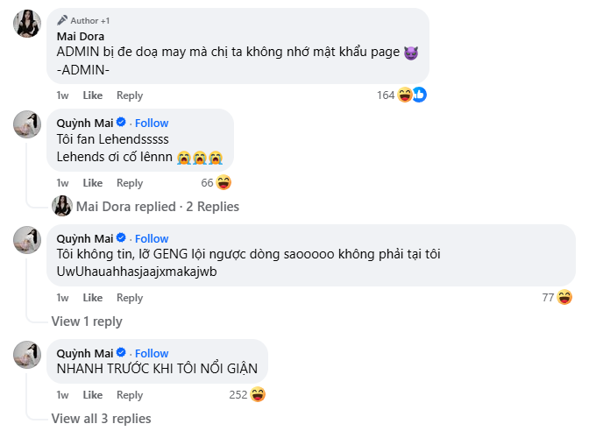Click verified badge on Lehends fan comment
The width and height of the screenshot is (596, 431).
click(122, 123)
